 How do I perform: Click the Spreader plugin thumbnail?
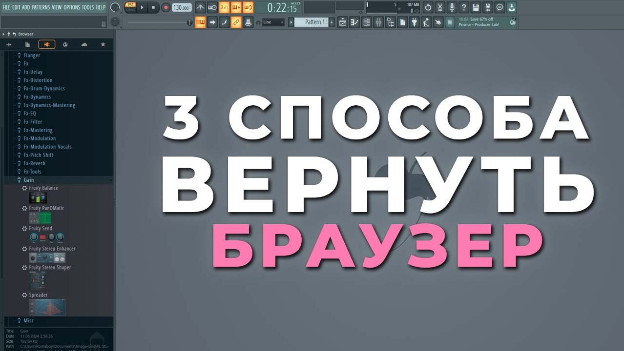click(47, 307)
